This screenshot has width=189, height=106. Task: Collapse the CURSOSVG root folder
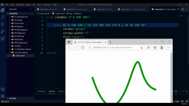[8, 14]
